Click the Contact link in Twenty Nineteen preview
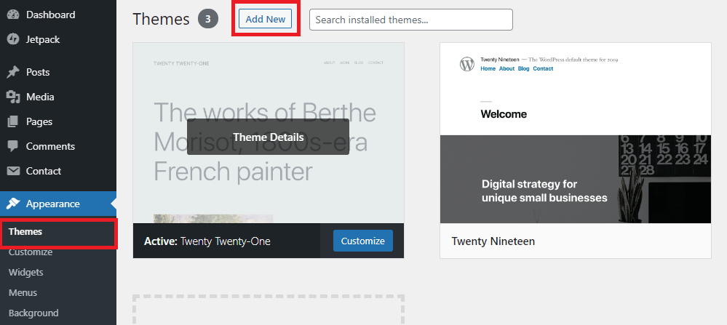This screenshot has height=325, width=727. [543, 68]
